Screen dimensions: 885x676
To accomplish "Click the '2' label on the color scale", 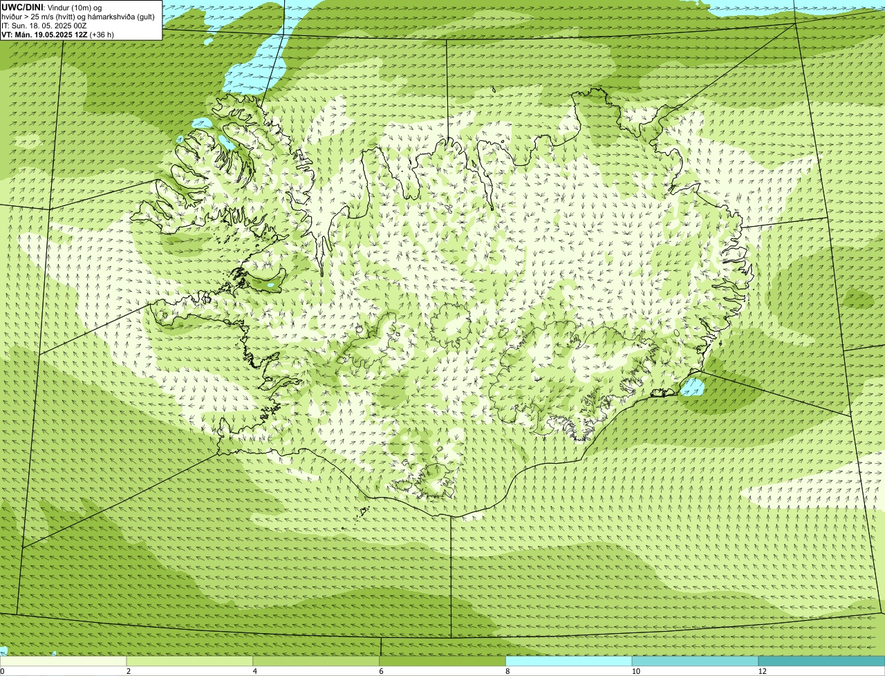I will [x=129, y=671].
